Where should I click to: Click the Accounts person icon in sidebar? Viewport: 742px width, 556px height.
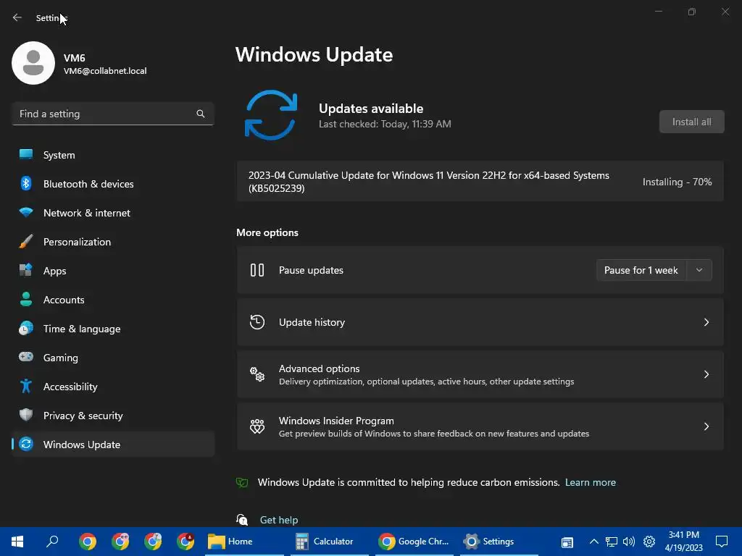click(x=26, y=299)
